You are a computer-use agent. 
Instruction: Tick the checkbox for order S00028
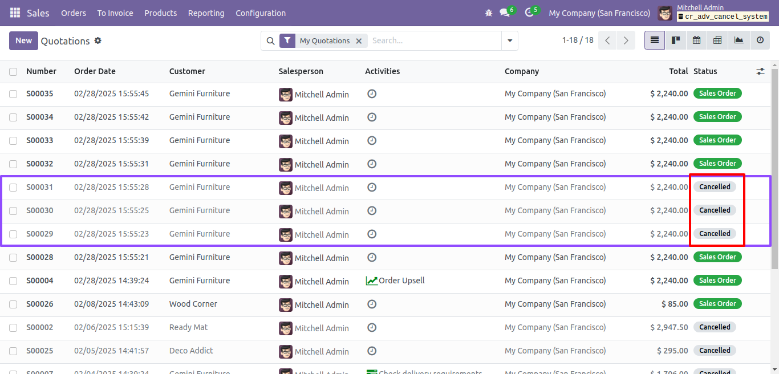click(x=13, y=258)
